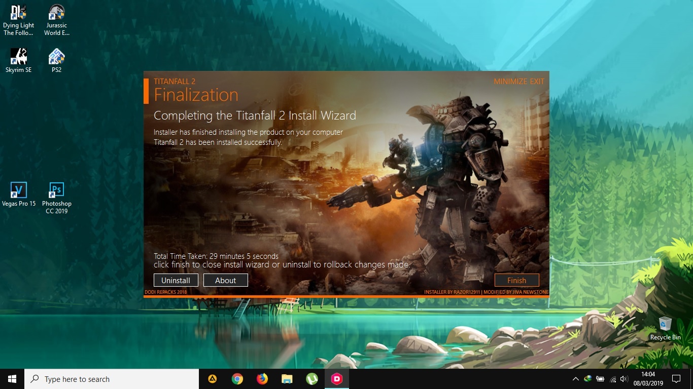
Task: Select Jurassic World Evolution desktop shortcut
Action: point(56,20)
